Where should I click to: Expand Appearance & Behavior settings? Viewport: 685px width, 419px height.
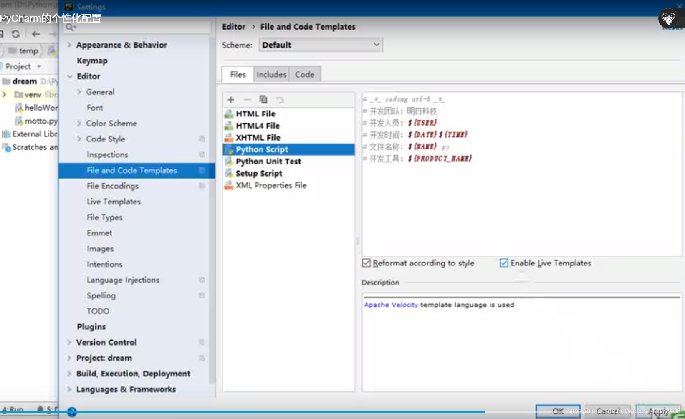69,45
